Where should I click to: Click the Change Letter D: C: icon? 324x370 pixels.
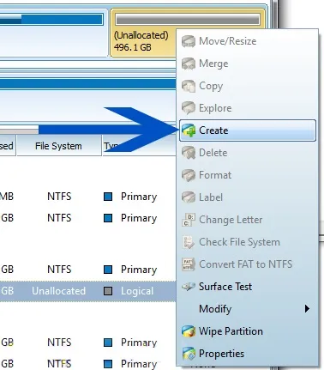coord(189,220)
